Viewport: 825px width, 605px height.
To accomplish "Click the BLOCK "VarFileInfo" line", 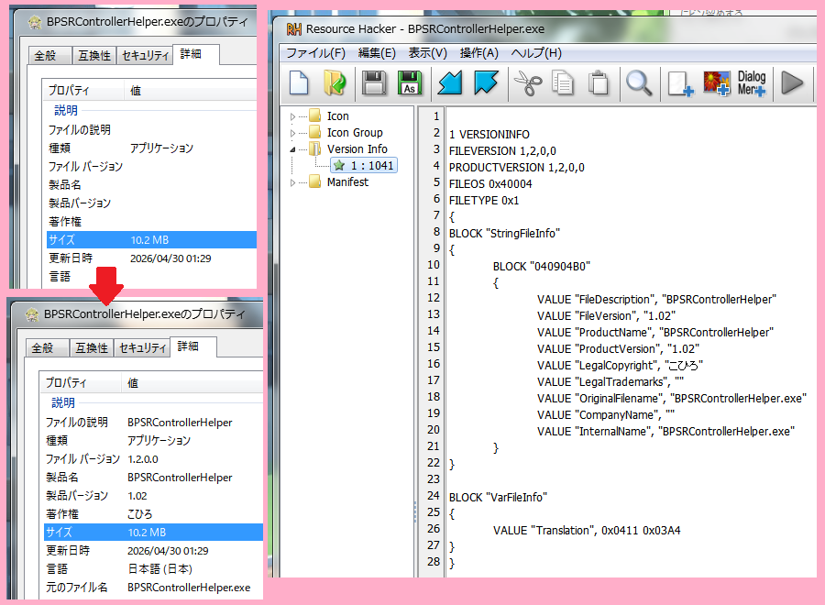I will 498,497.
